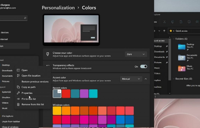Screen dimensions: 200x128
Task: Select Unpin from taskbar in jump list
Action: [11, 122]
